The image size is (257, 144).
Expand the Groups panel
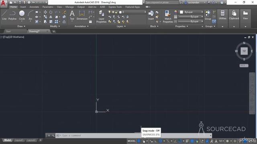pyautogui.click(x=210, y=26)
